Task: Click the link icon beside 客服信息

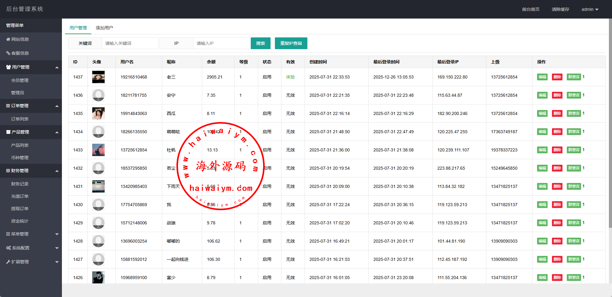Action: tap(8, 53)
